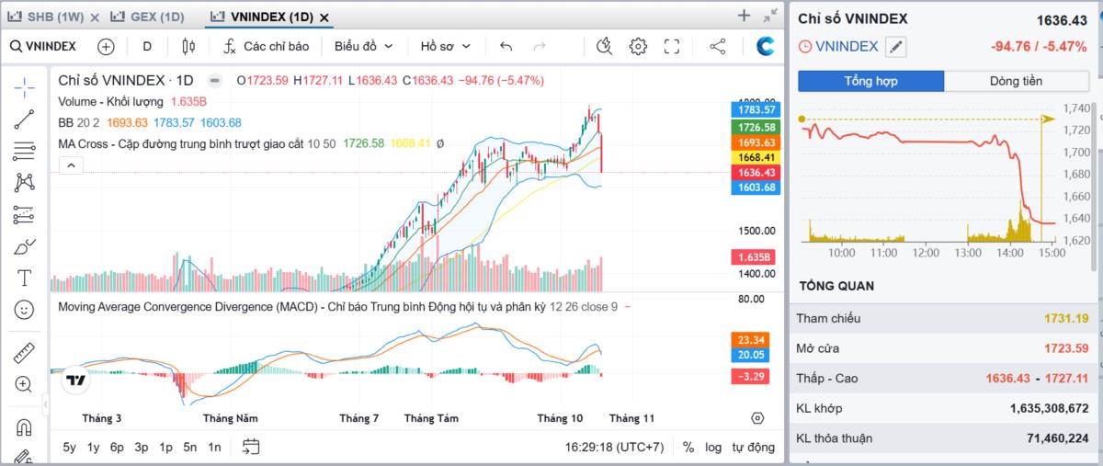Click the Tham chiếu value 1731.19
This screenshot has height=466, width=1103.
tap(1066, 318)
